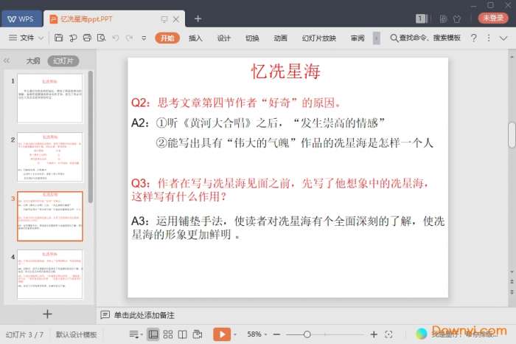Image resolution: width=516 pixels, height=344 pixels.
Task: Switch to Slide Sorter view icon
Action: 168,334
